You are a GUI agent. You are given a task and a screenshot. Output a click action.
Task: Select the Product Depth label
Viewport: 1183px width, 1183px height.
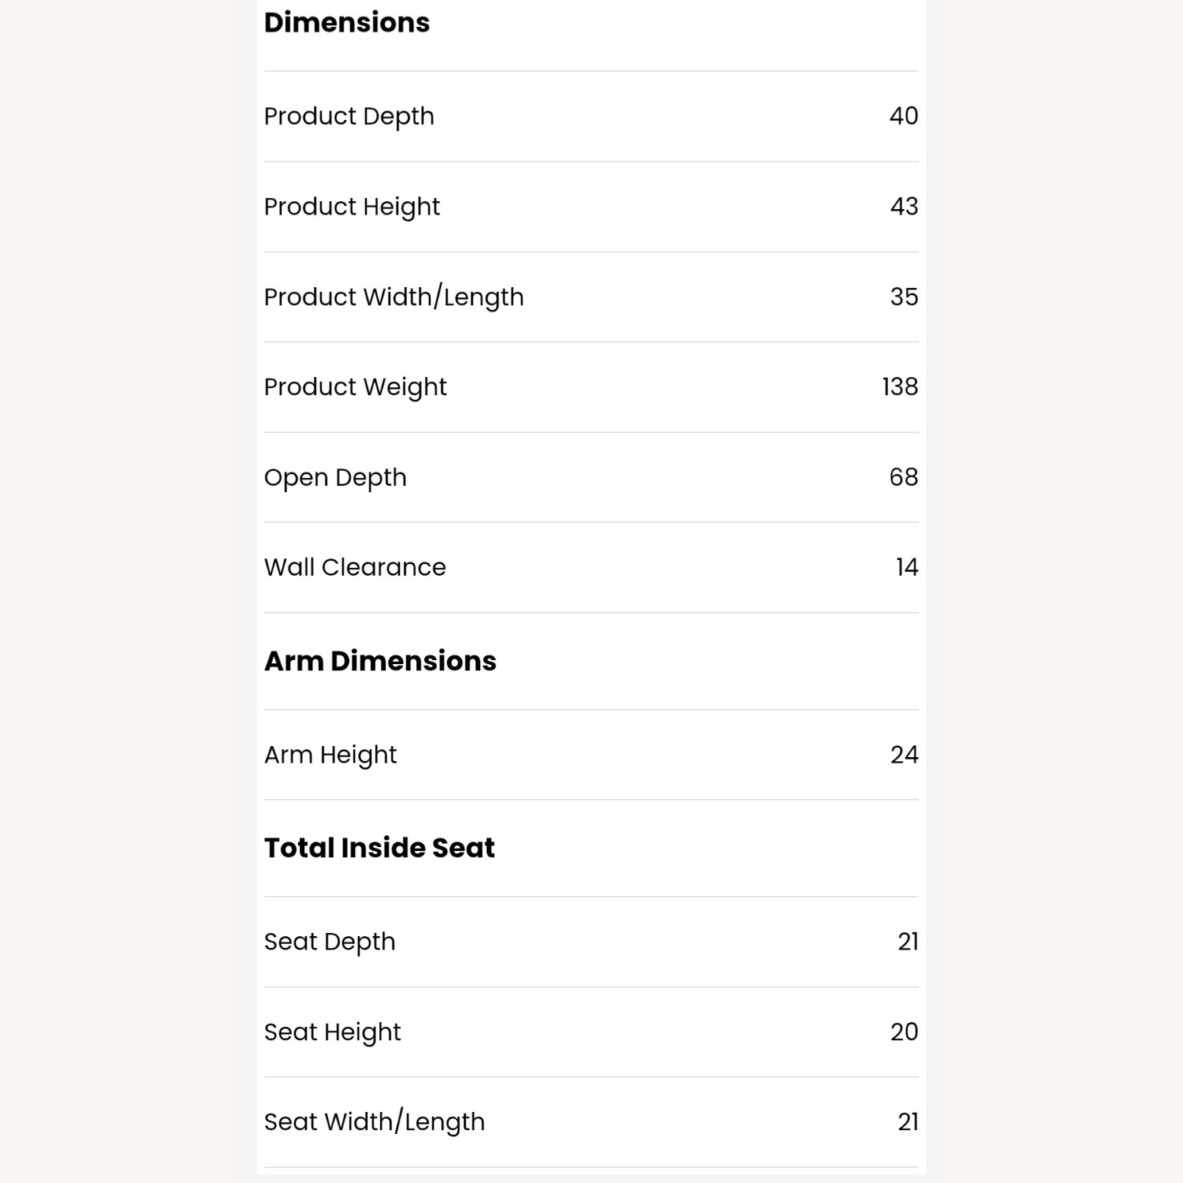pos(349,117)
